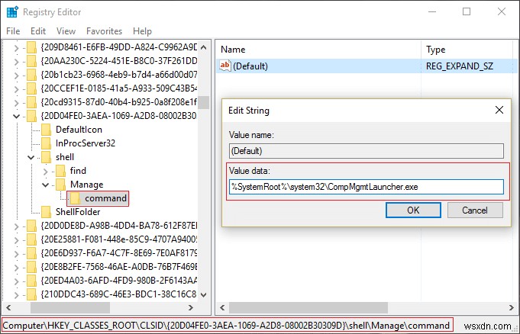Open the View menu
The height and width of the screenshot is (334, 520).
(66, 31)
